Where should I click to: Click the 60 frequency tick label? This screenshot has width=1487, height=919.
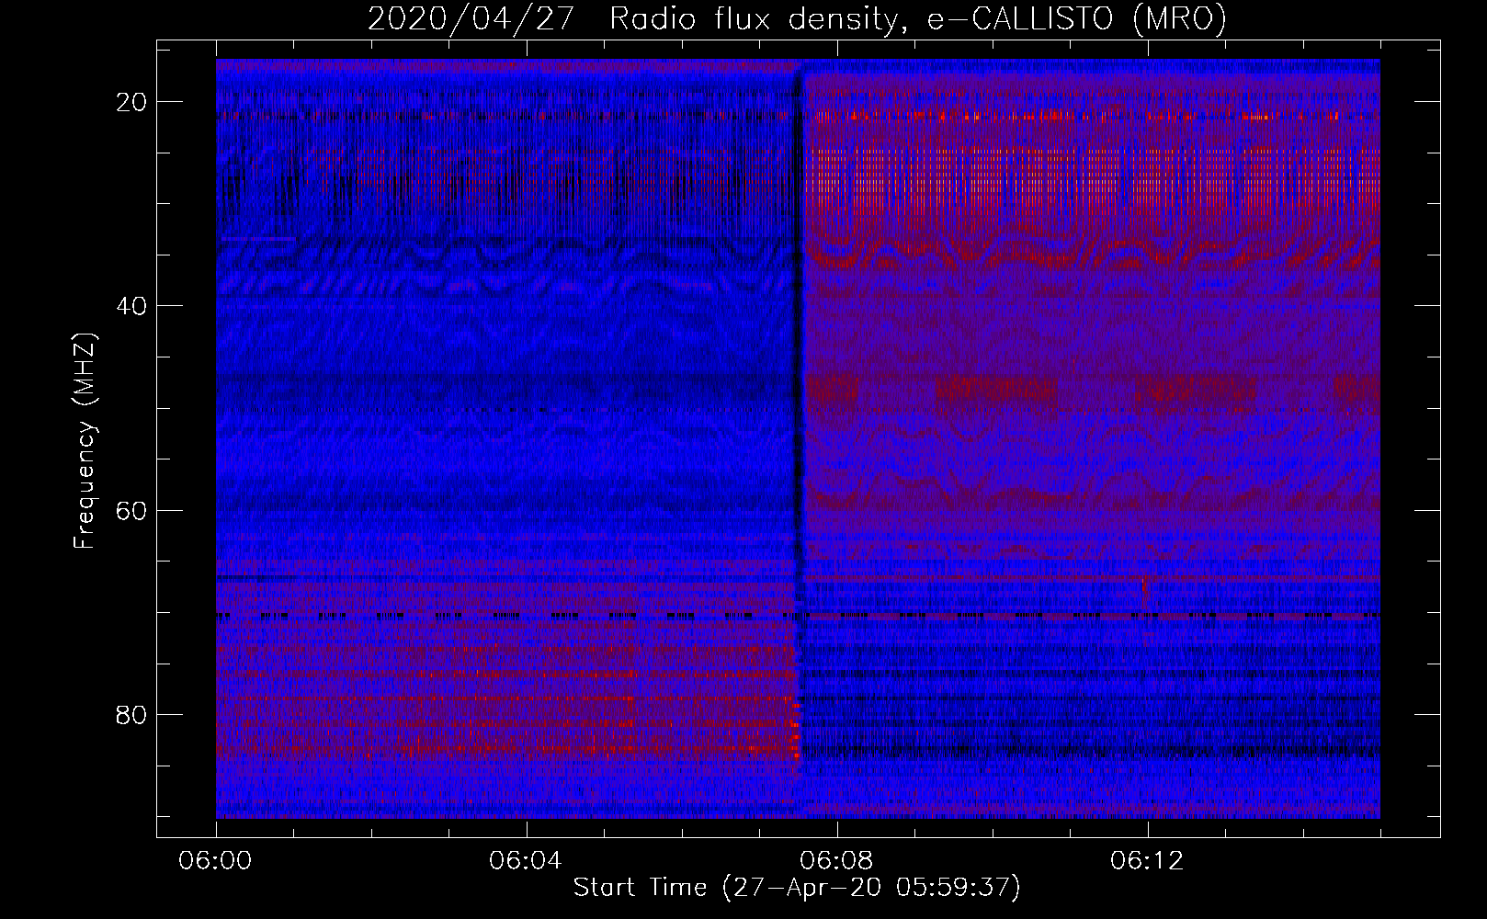pyautogui.click(x=132, y=510)
